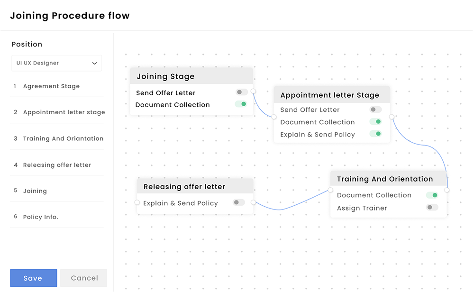Image resolution: width=474 pixels, height=292 pixels.
Task: Click left connector of Releasing offer letter
Action: pos(137,202)
